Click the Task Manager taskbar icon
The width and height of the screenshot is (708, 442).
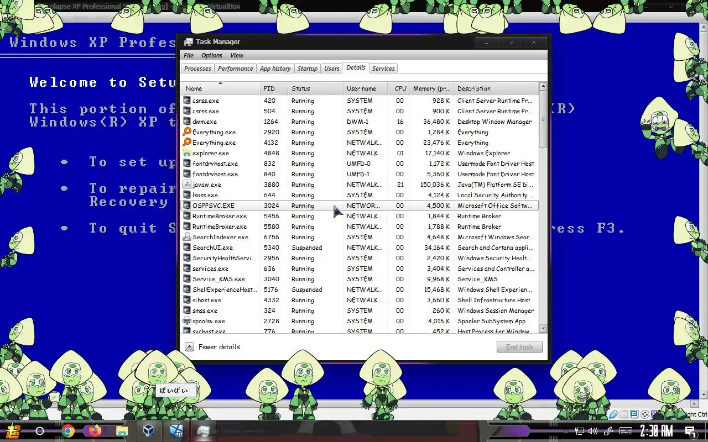[x=203, y=431]
